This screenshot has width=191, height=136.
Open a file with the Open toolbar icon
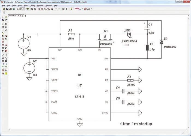[x=4, y=9]
